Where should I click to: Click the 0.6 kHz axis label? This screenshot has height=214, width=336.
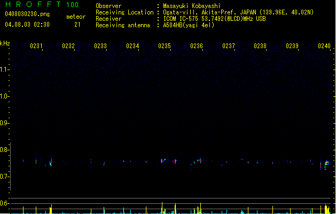[4, 203]
